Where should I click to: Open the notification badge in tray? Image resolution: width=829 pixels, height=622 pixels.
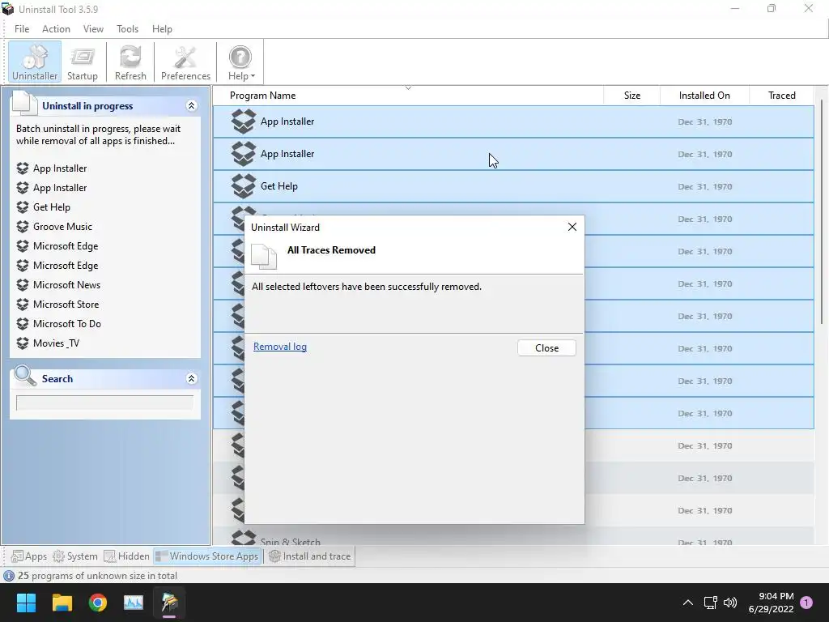coord(806,603)
